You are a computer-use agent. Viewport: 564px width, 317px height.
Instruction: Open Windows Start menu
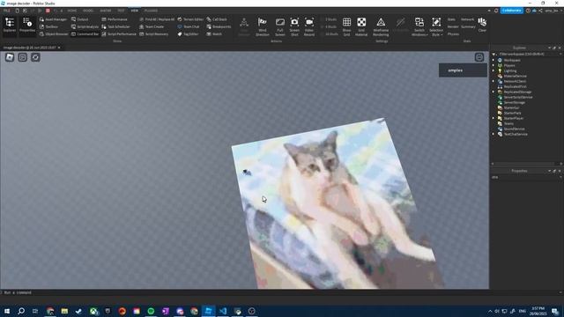7,311
